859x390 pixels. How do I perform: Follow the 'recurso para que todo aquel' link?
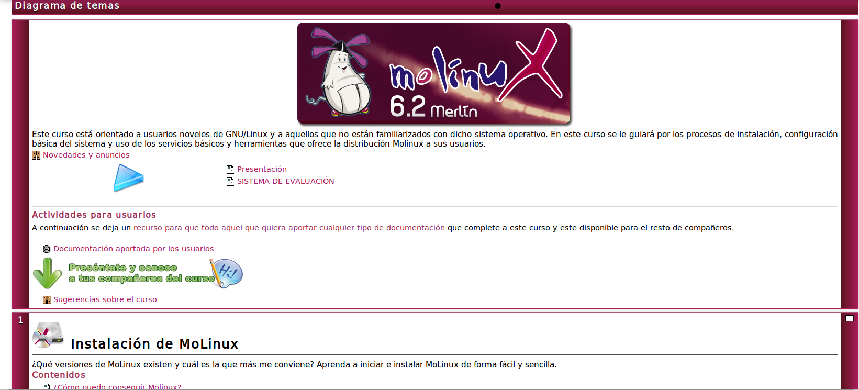coord(289,228)
